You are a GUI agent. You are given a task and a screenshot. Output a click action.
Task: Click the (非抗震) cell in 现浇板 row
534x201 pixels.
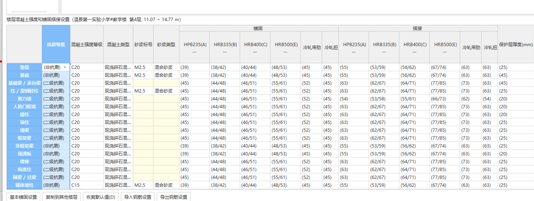[x=56, y=154]
